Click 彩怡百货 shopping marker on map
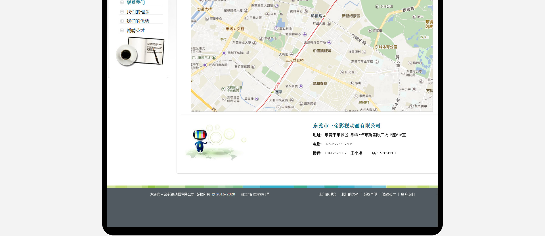 [301, 86]
